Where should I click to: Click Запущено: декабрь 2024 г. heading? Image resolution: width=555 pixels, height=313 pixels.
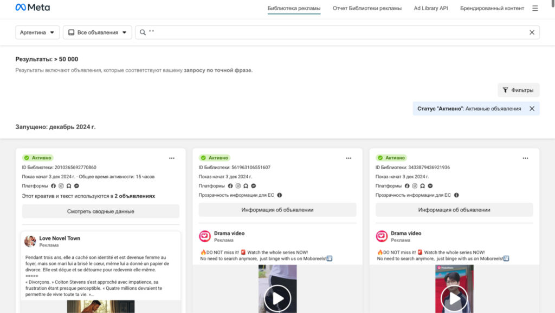tap(55, 127)
